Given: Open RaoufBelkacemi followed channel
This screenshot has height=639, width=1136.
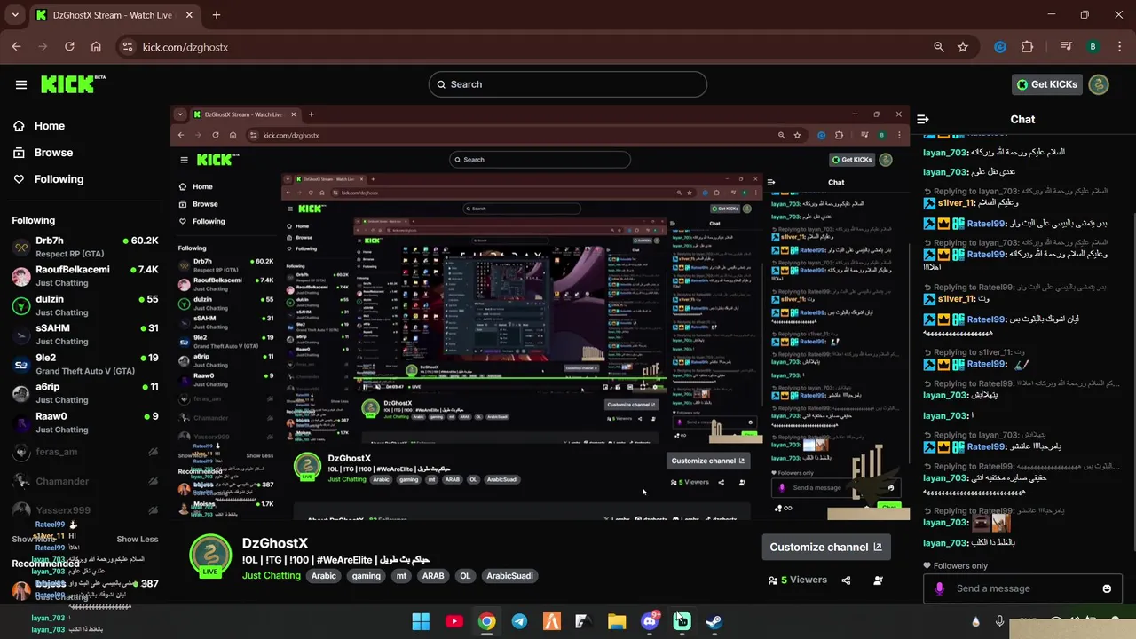Looking at the screenshot, I should coord(84,276).
